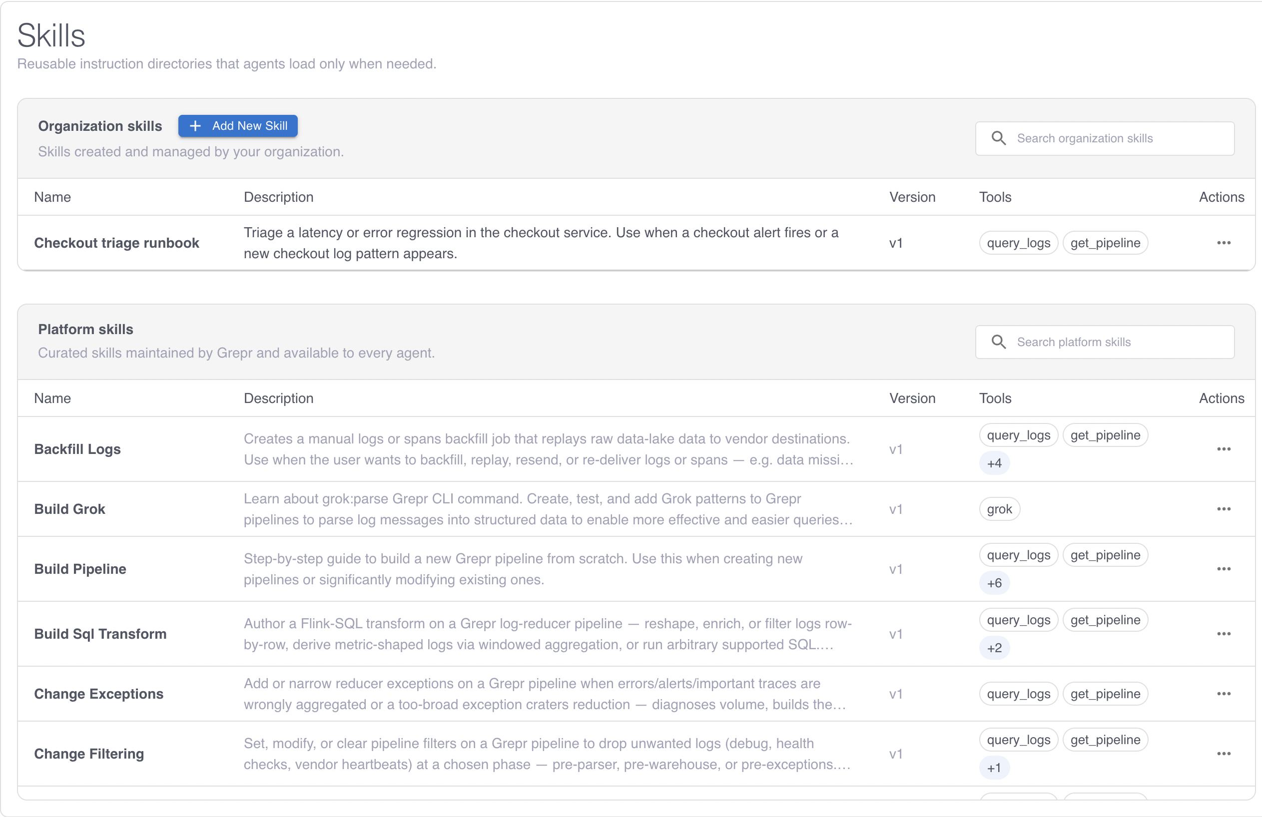Open the Change Filtering skill
The height and width of the screenshot is (817, 1262).
click(89, 754)
